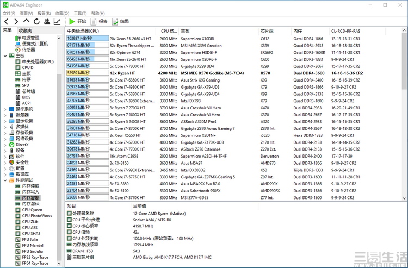This screenshot has height=268, width=408.
Task: Open the 报告 report toolbar button
Action: click(x=99, y=22)
